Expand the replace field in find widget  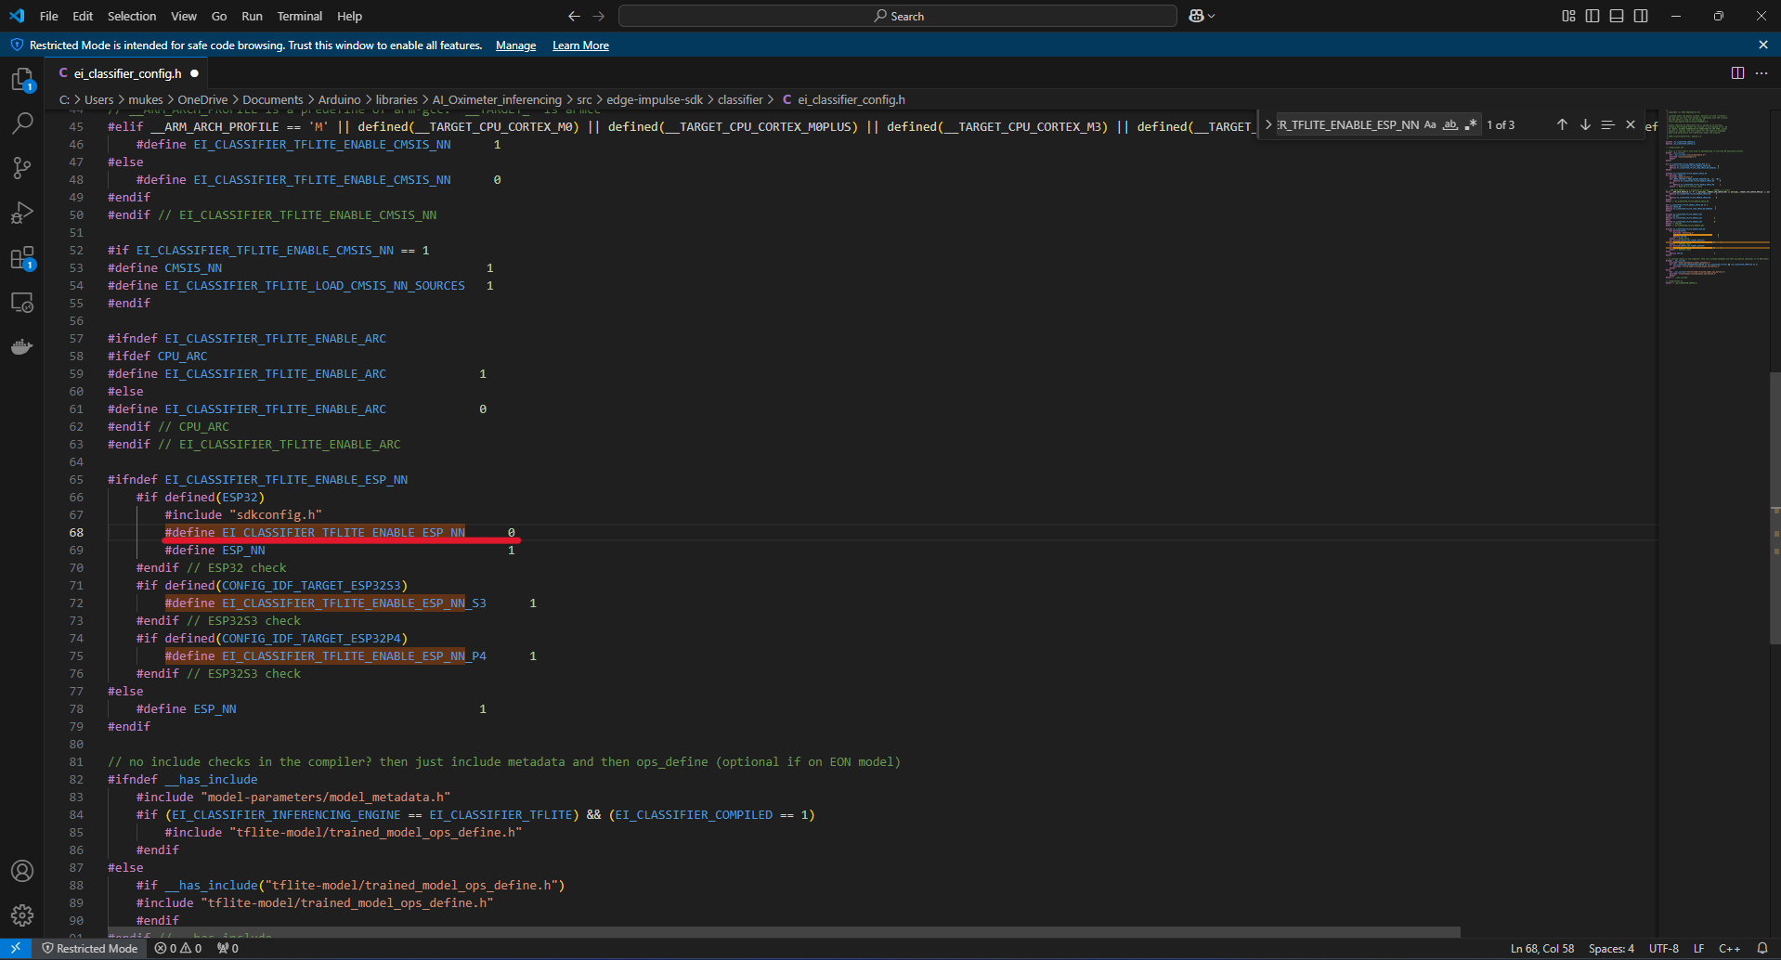pos(1268,124)
